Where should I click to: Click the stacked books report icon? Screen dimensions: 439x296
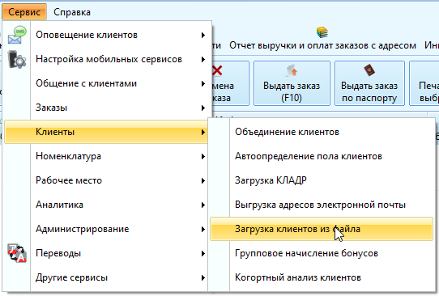322,32
